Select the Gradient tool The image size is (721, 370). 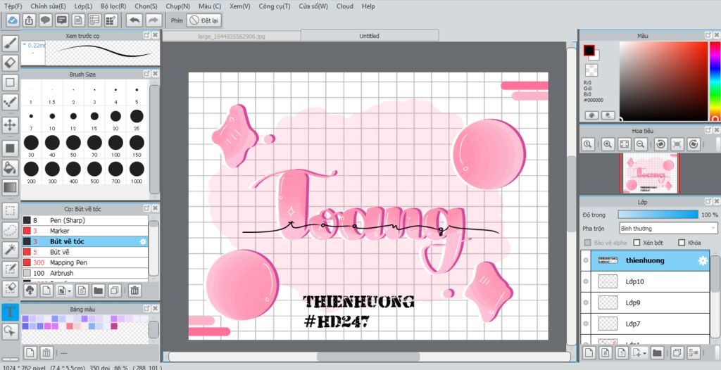click(10, 187)
